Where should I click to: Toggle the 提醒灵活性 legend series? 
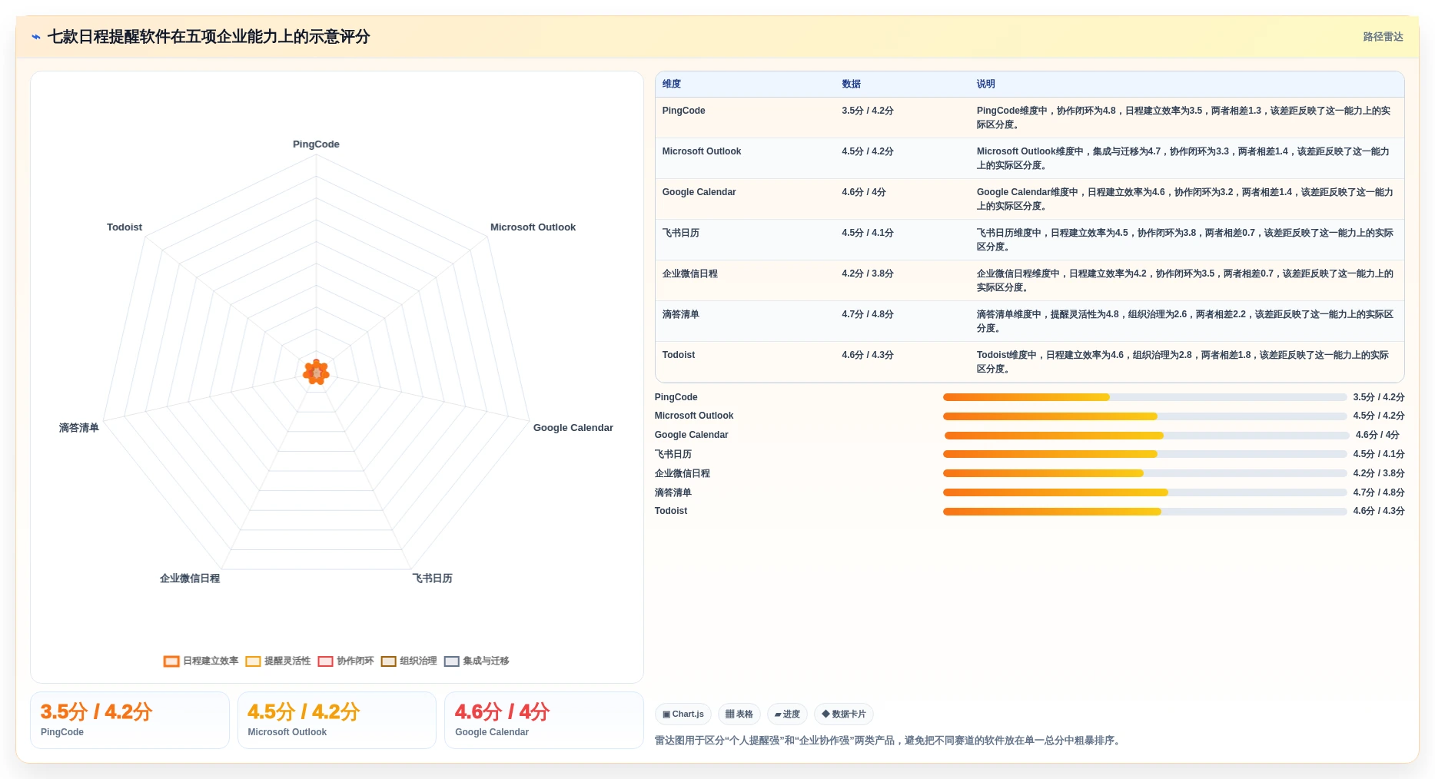(x=278, y=661)
